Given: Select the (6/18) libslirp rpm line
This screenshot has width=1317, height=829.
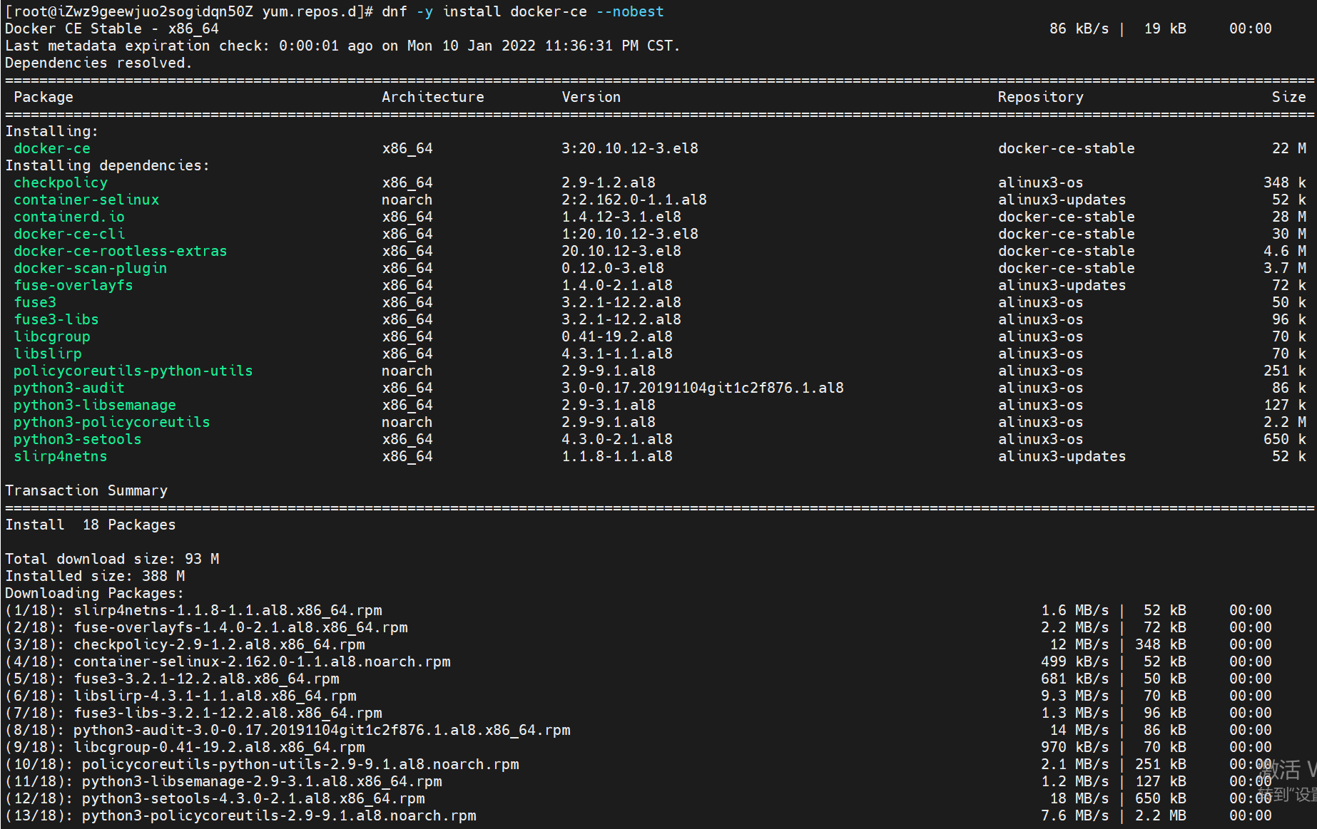Looking at the screenshot, I should coord(639,696).
